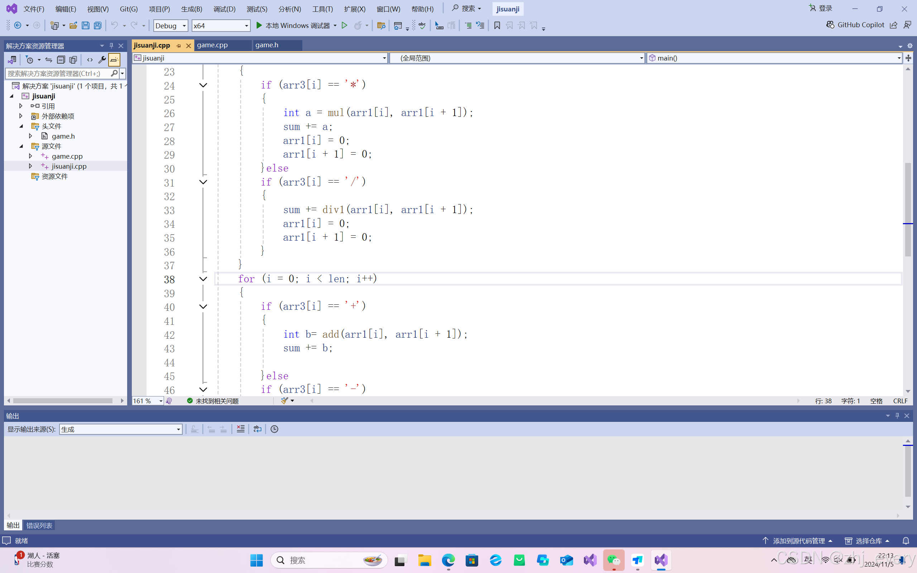This screenshot has width=917, height=573.
Task: Switch to the game.h editor tab
Action: point(267,45)
